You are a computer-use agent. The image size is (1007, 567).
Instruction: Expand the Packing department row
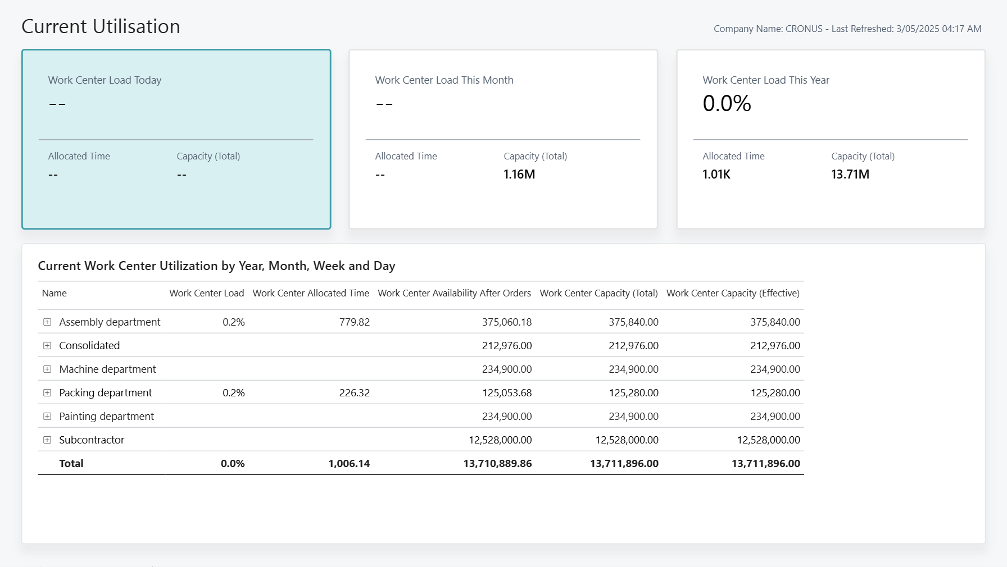pyautogui.click(x=47, y=392)
